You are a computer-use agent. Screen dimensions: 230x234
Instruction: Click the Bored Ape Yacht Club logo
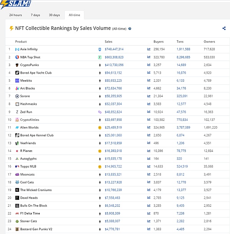tap(17, 73)
